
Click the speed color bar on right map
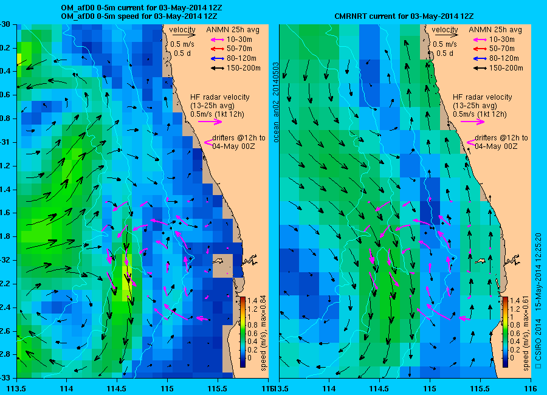(x=505, y=332)
